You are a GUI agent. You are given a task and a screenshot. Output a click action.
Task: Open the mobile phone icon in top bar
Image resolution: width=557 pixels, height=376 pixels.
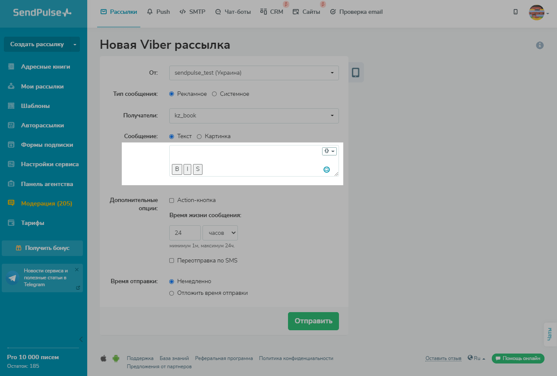[516, 12]
